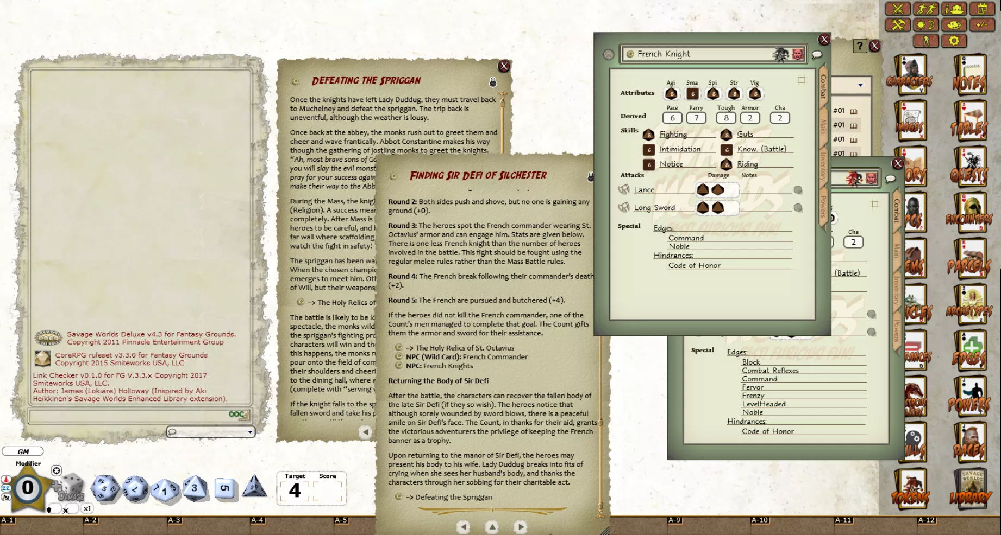Toggle the x1 damage multiplier

coord(87,509)
